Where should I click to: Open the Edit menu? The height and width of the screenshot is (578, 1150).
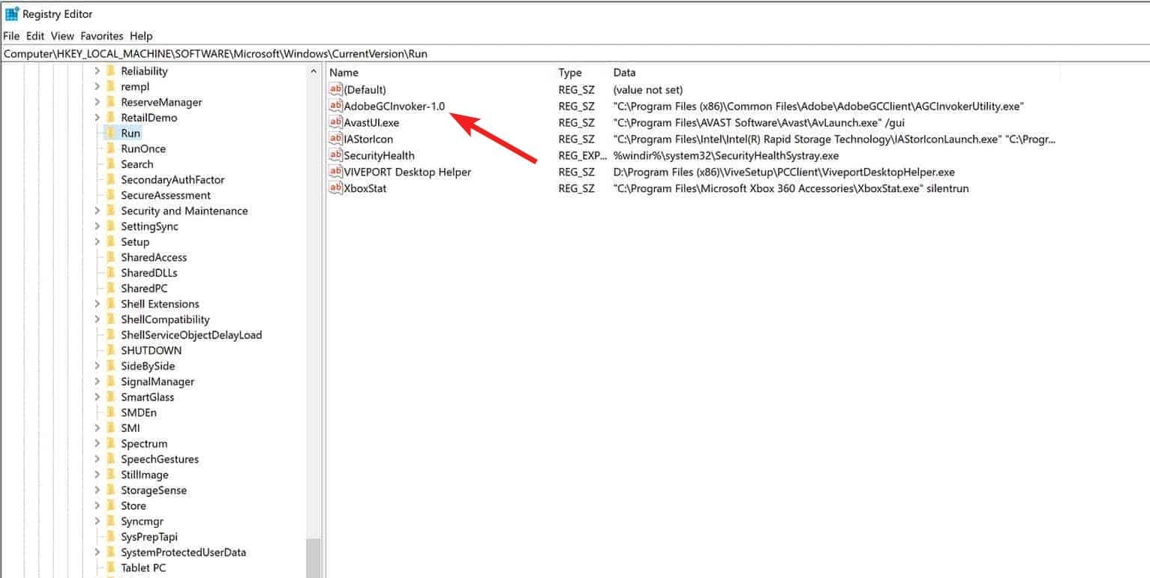tap(35, 36)
